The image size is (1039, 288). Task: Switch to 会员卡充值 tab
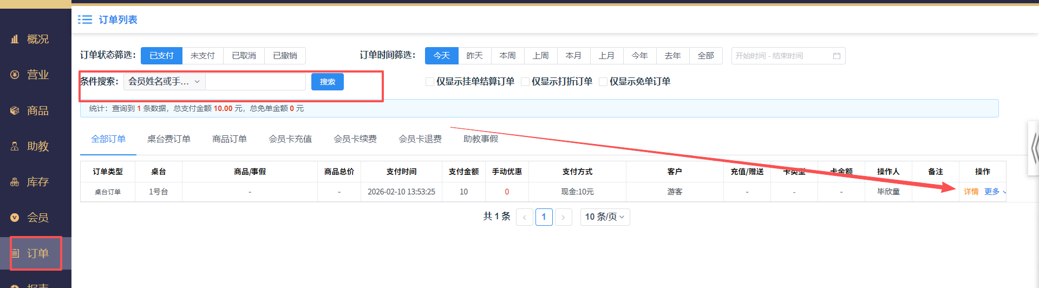click(x=290, y=139)
